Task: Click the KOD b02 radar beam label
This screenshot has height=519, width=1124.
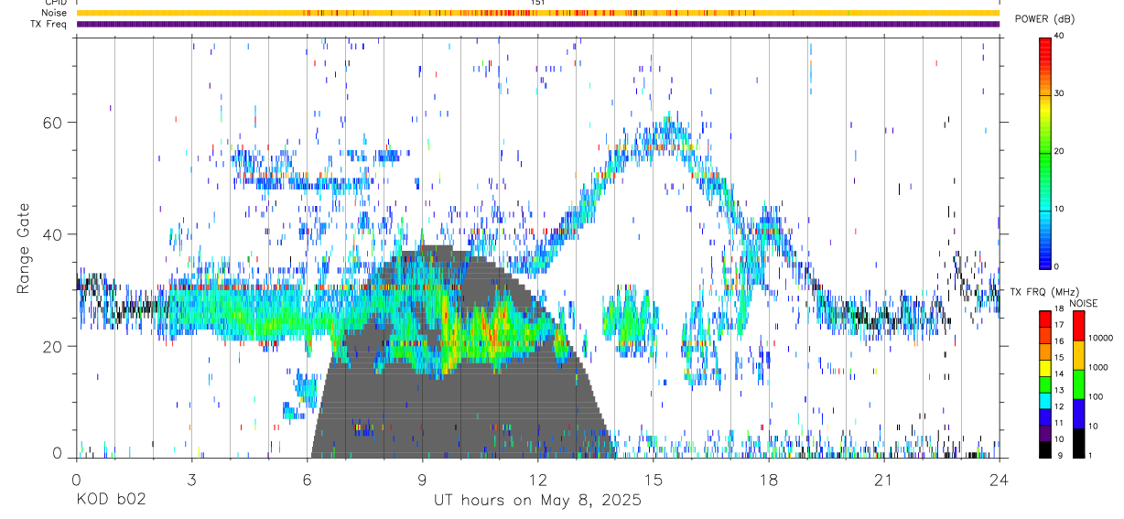Action: coord(110,500)
